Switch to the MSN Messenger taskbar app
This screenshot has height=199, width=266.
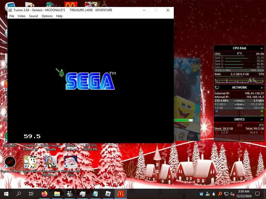click(x=70, y=194)
